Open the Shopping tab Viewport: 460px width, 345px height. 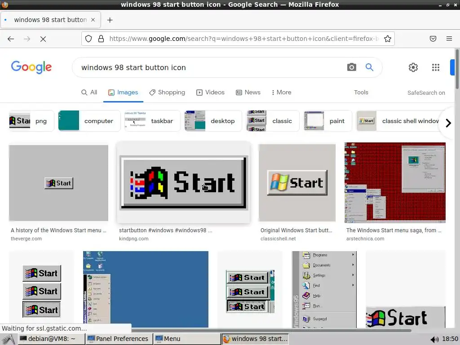click(167, 93)
